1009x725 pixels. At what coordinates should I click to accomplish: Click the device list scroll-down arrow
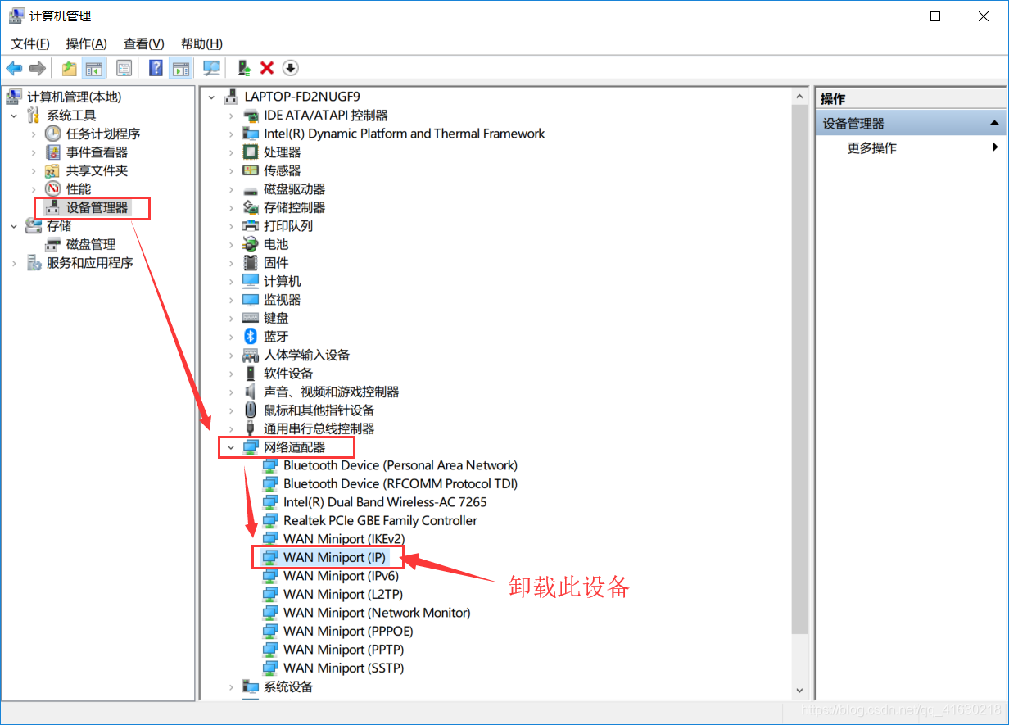click(800, 691)
